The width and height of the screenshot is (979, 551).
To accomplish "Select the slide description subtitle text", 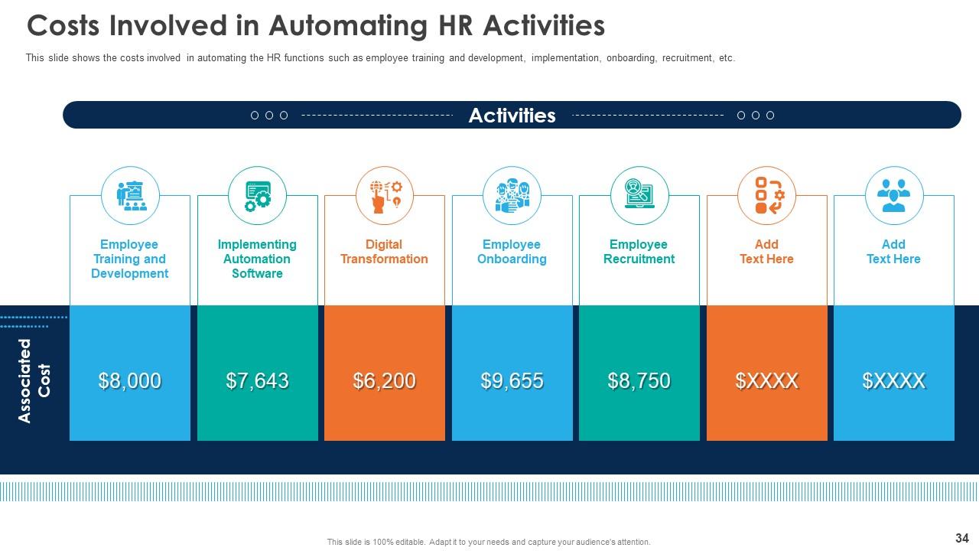I will 380,58.
